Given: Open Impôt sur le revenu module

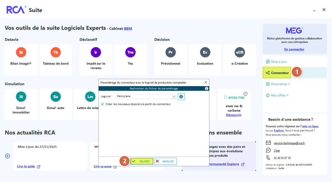Looking at the screenshot, I should [x=96, y=52].
